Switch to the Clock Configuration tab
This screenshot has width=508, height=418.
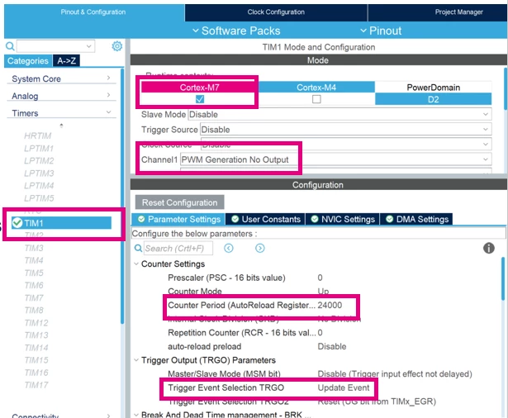[276, 12]
